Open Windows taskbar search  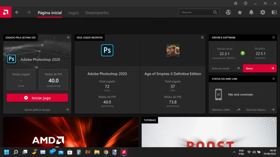(16, 152)
